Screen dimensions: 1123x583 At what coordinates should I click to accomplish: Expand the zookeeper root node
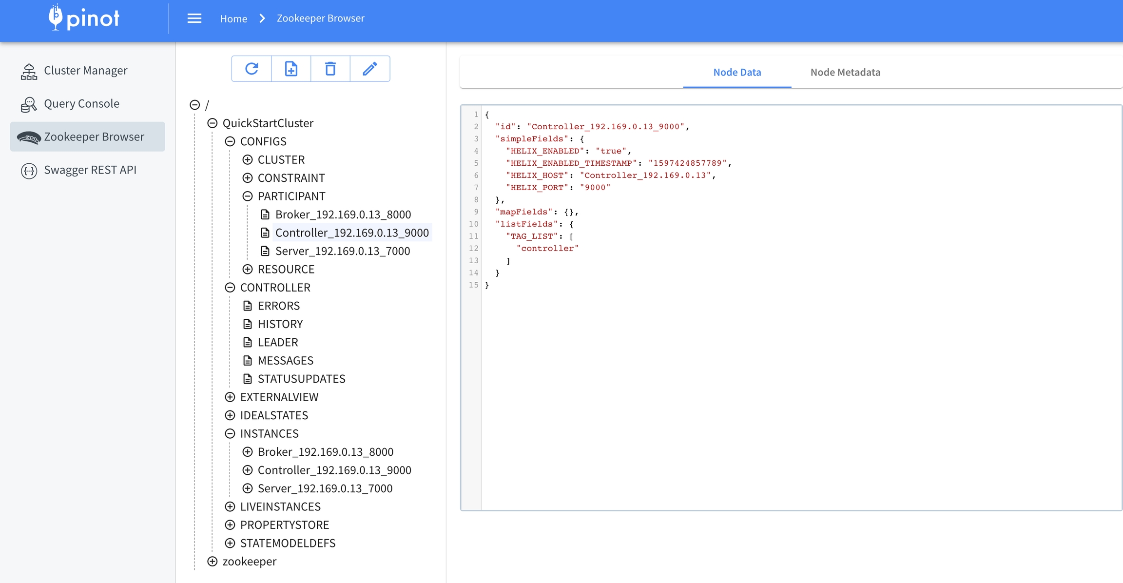pyautogui.click(x=213, y=562)
